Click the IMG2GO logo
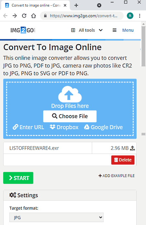 pyautogui.click(x=23, y=30)
